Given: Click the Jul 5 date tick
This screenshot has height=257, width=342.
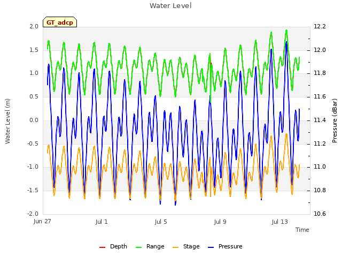Looking at the screenshot, I should tap(161, 222).
